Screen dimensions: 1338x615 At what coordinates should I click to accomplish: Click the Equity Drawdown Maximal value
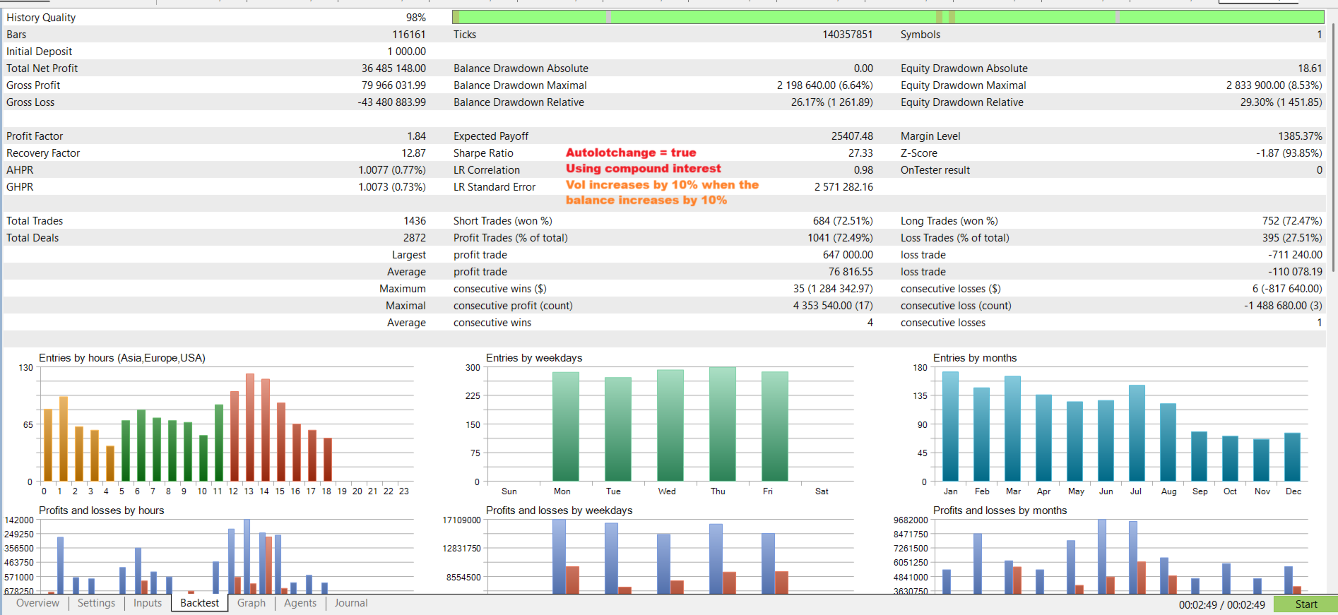click(1274, 85)
